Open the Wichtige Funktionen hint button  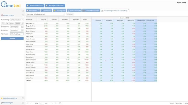[x=55, y=5]
